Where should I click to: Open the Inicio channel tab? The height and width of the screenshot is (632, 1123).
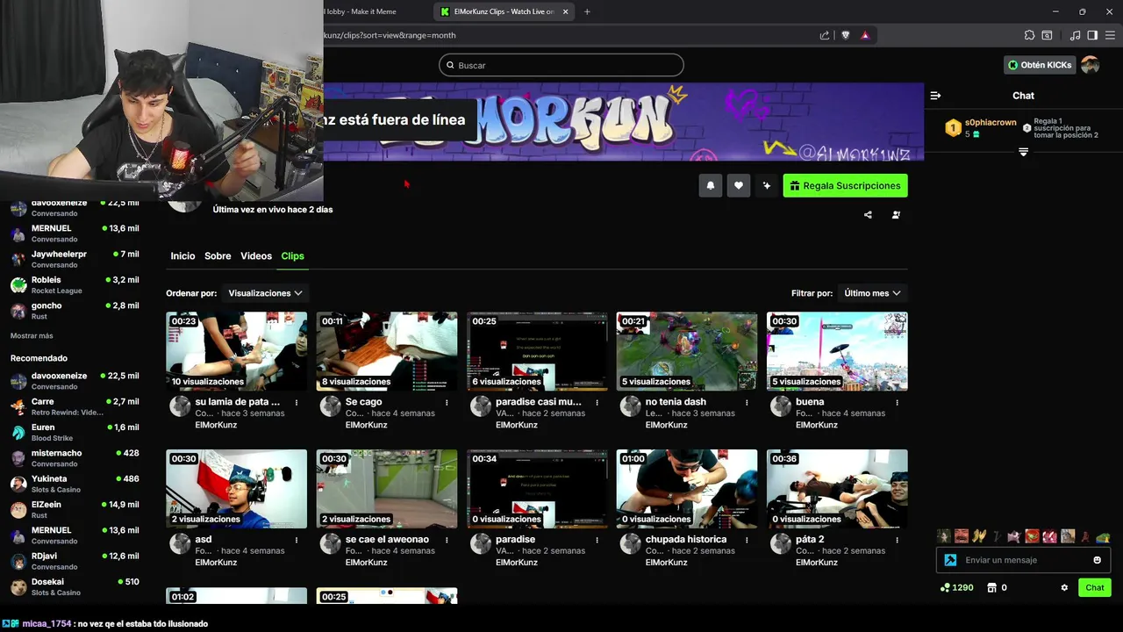[182, 256]
